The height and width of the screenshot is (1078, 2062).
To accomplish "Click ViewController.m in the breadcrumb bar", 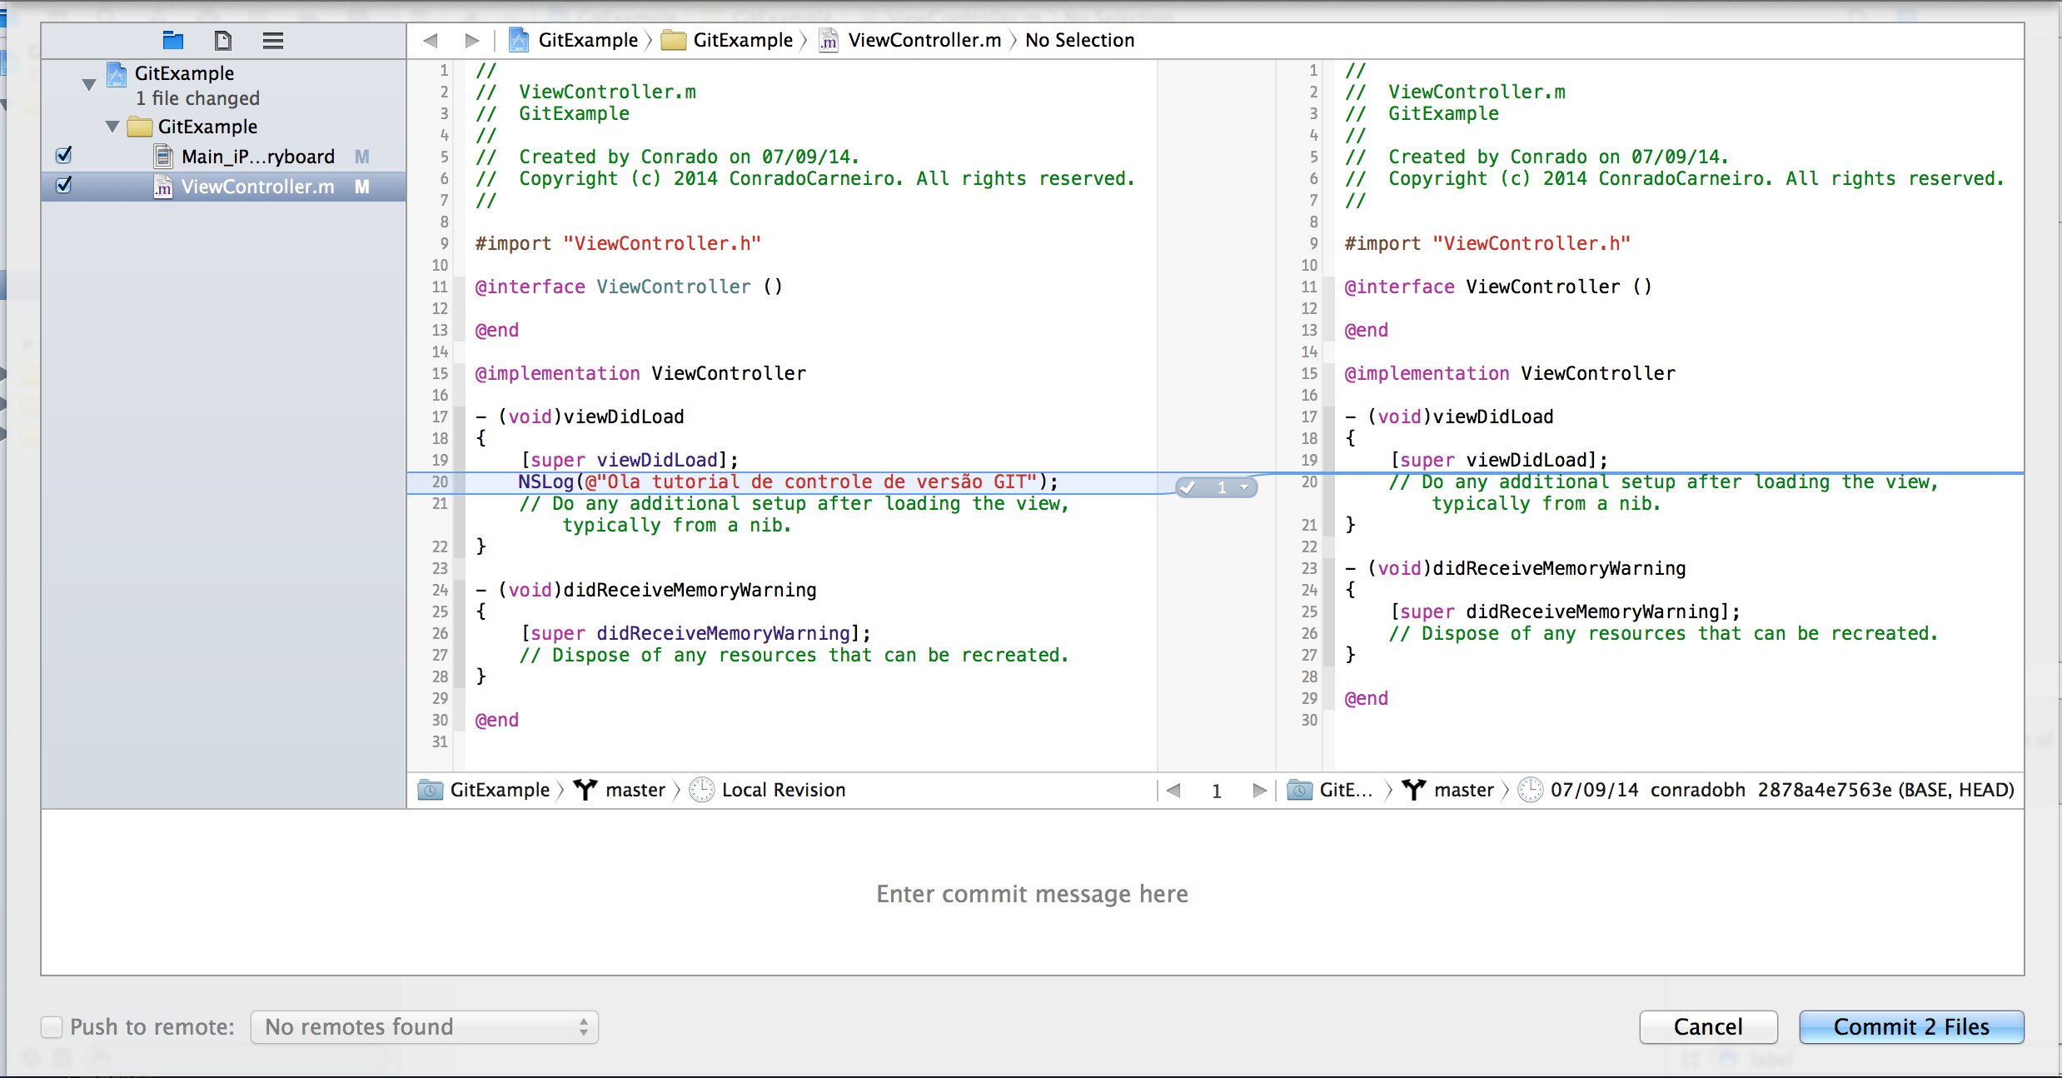I will point(923,40).
